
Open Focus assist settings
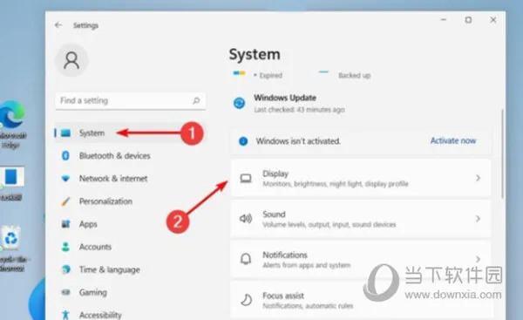tap(360, 300)
